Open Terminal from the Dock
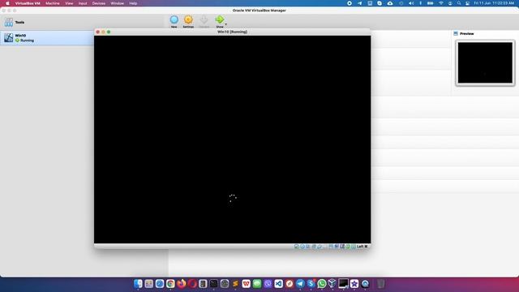519x292 pixels. pos(214,284)
